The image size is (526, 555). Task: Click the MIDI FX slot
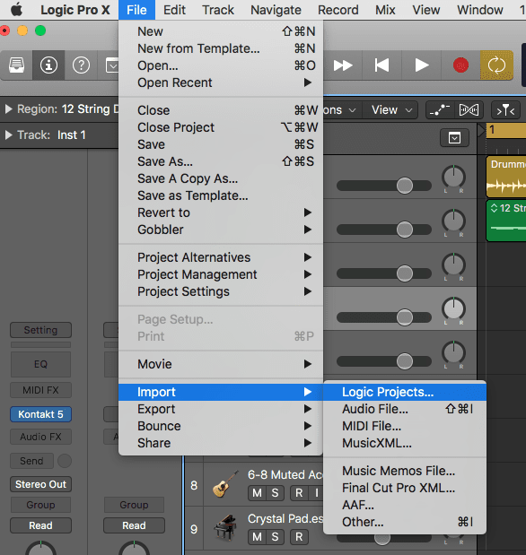click(x=40, y=390)
